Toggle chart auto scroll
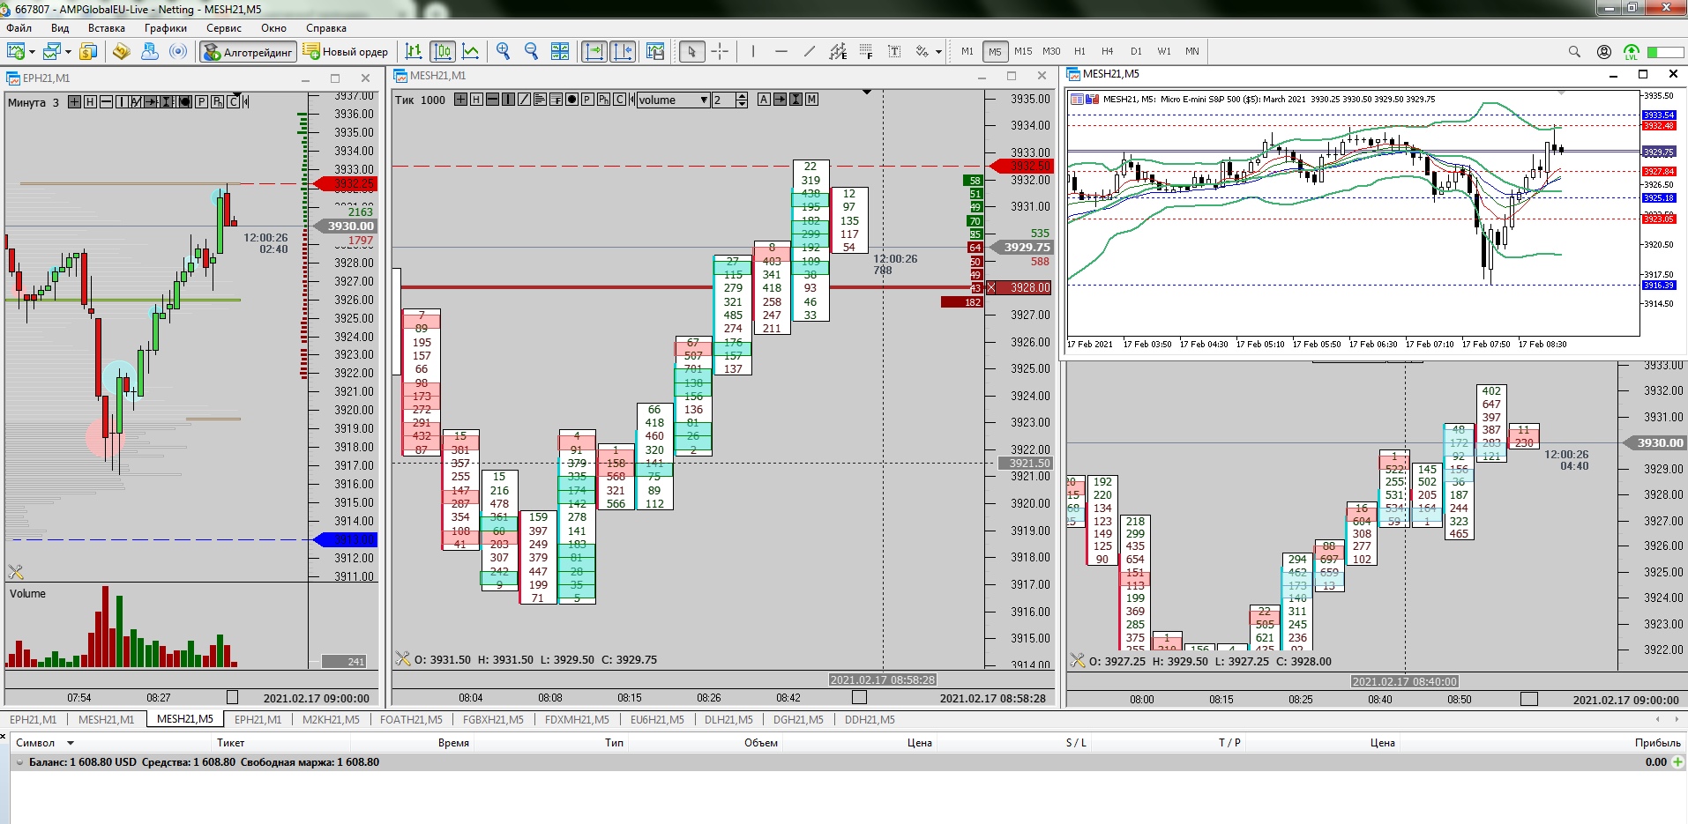Screen dimensions: 1688x824 tap(594, 51)
